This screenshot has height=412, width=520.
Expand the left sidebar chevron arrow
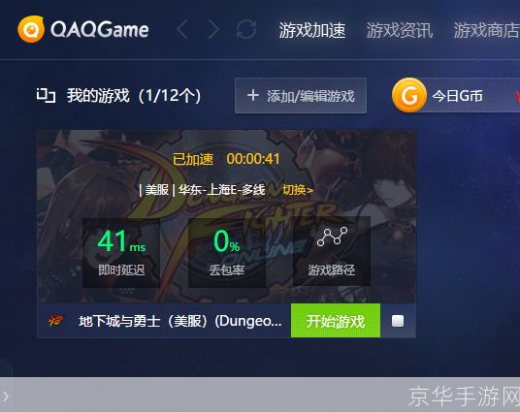(x=6, y=396)
